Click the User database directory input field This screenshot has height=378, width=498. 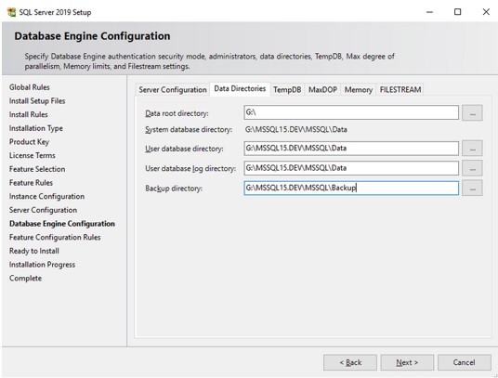coord(351,149)
